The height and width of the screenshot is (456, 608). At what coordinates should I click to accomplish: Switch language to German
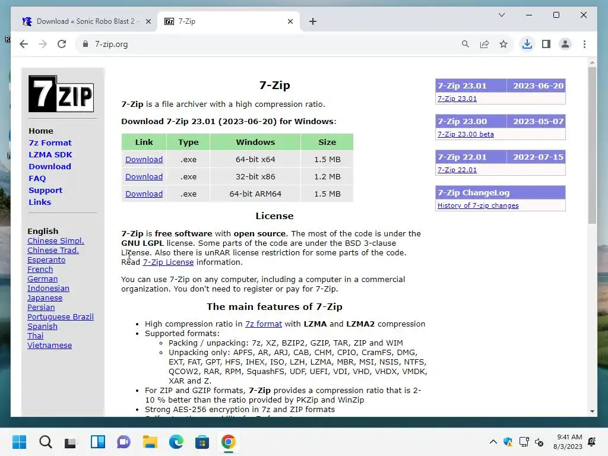coord(42,279)
